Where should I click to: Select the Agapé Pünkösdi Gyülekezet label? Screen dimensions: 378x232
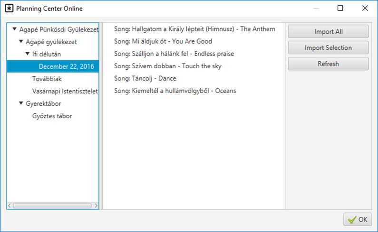point(59,29)
